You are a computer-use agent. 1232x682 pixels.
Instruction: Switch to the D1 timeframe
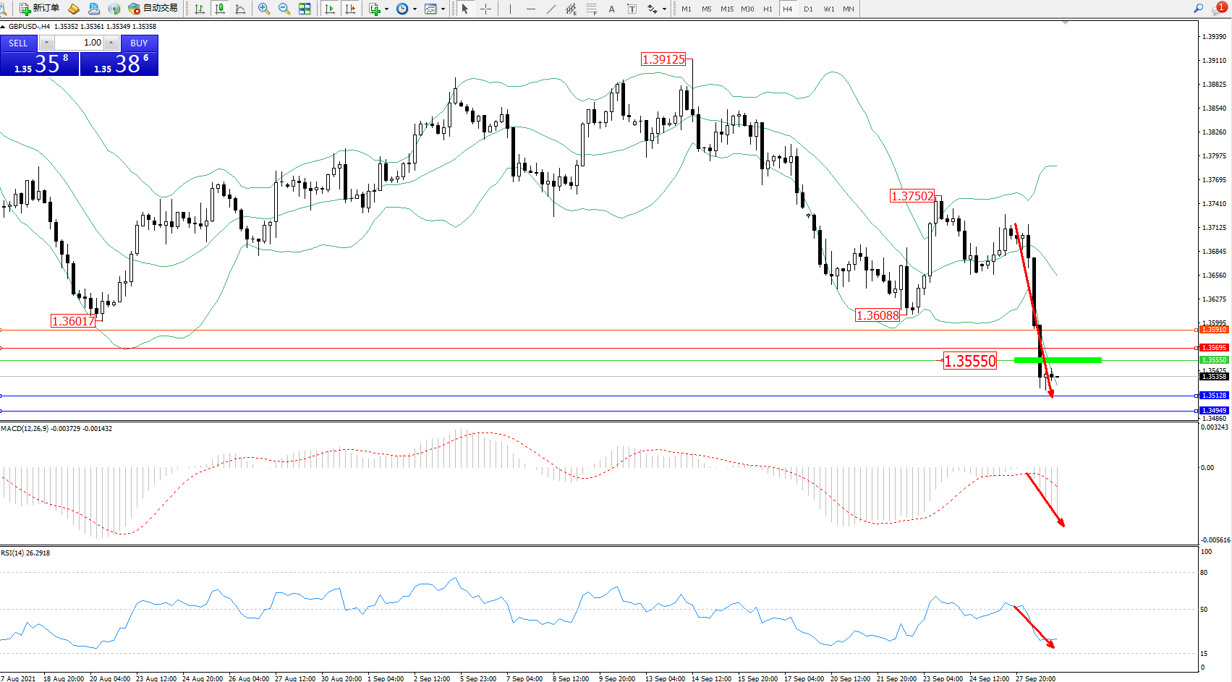pyautogui.click(x=808, y=9)
